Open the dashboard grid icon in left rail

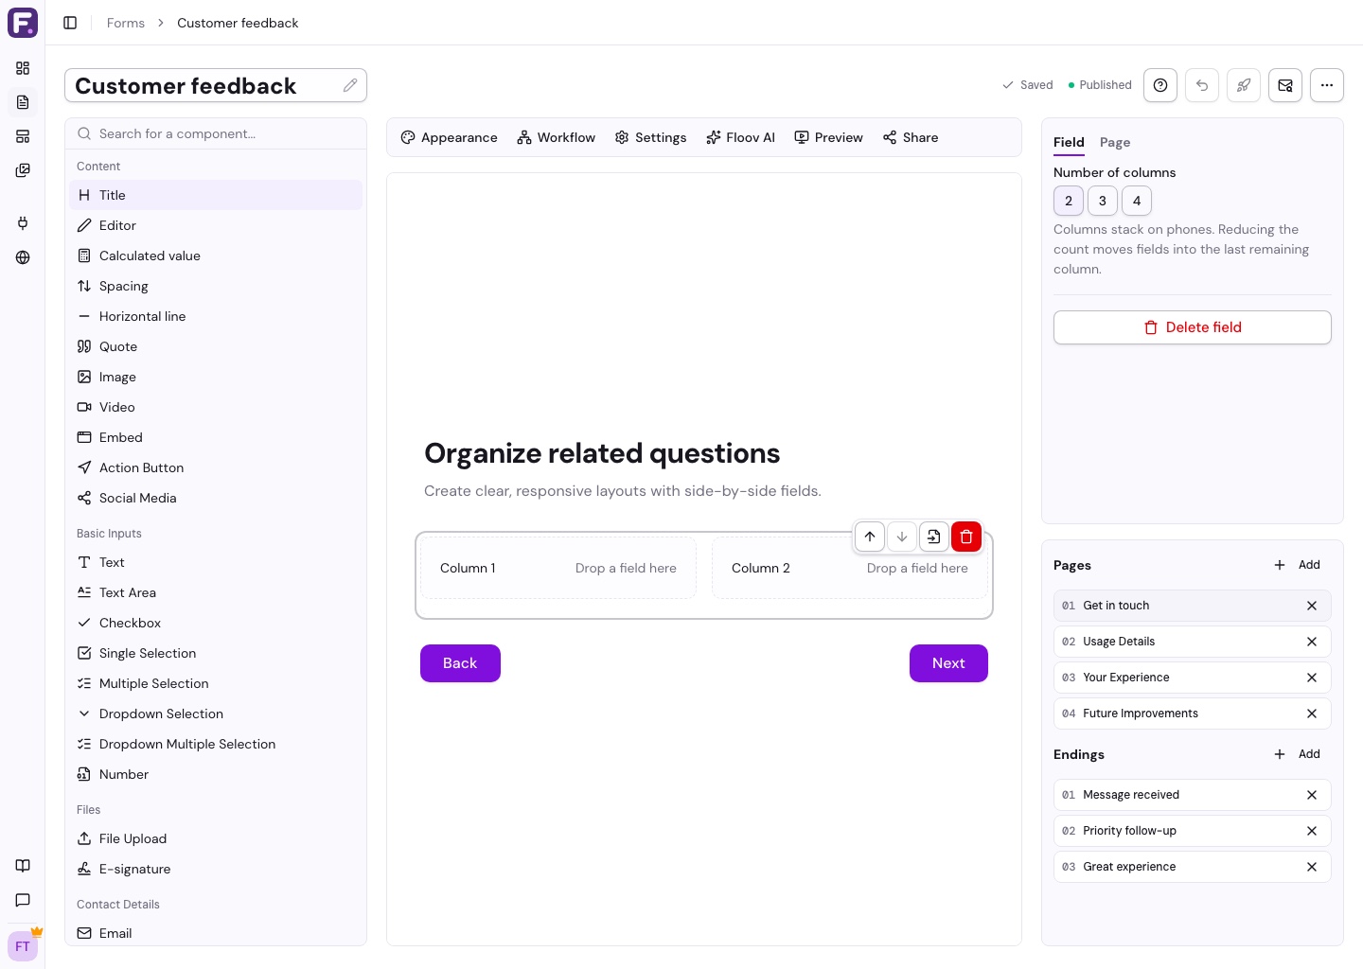coord(23,68)
